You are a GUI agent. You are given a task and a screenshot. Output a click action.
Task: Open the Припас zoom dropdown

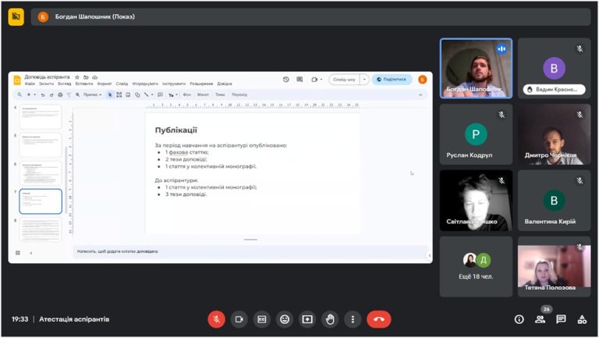click(92, 94)
